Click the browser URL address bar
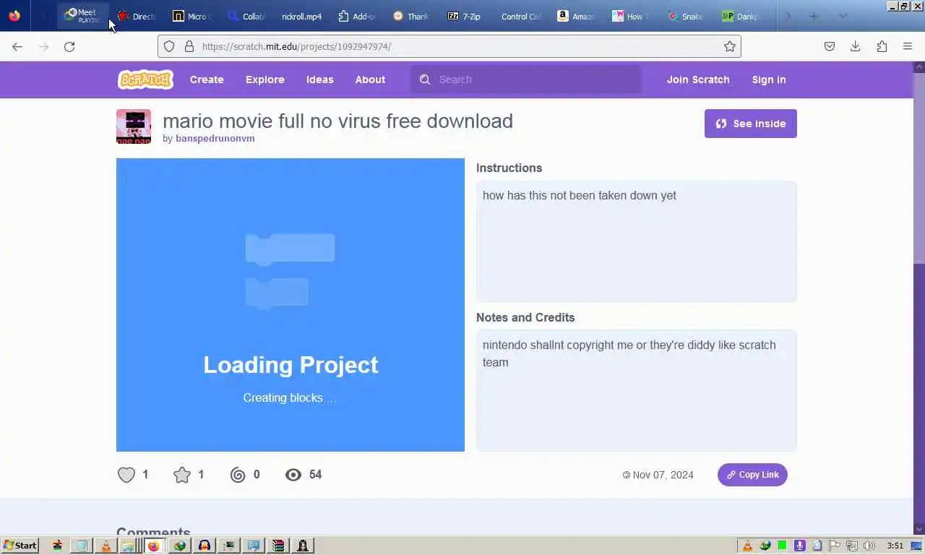 (x=448, y=46)
